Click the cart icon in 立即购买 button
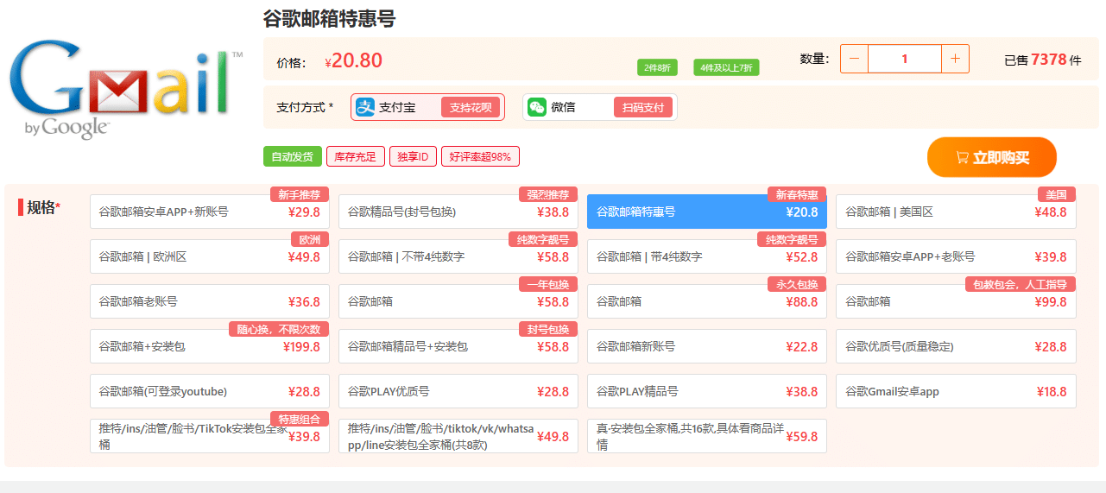The image size is (1106, 493). pos(962,157)
